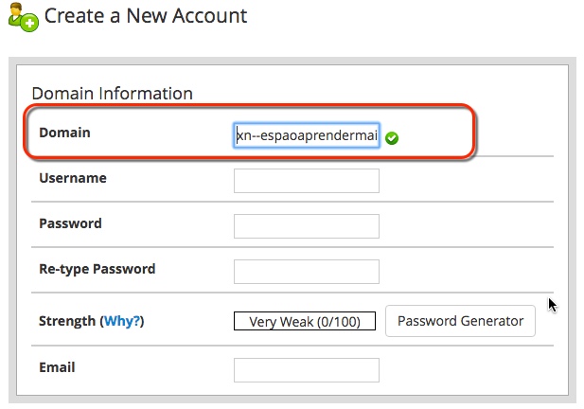
Task: Click the Create a New Account user icon
Action: point(23,17)
